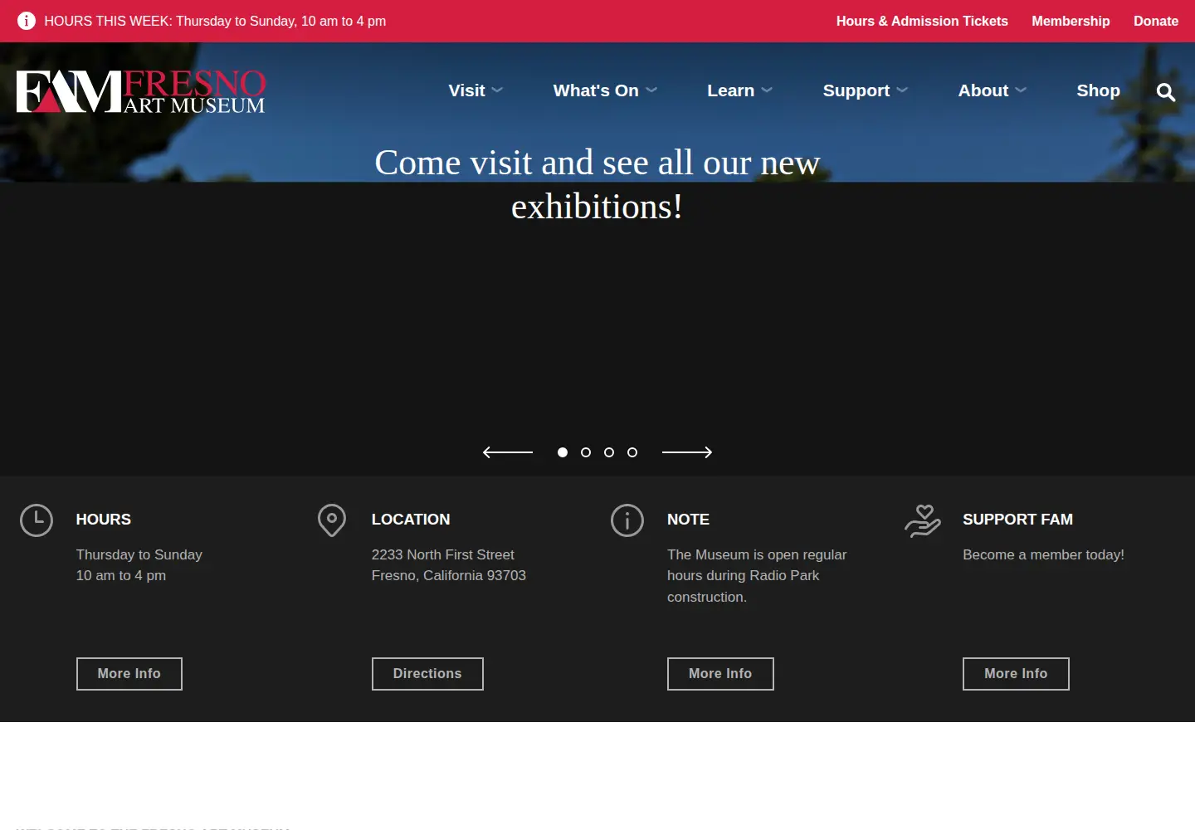Advance to next slide with right arrow

click(687, 452)
